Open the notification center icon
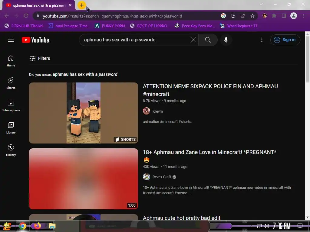The height and width of the screenshot is (232, 310). click(x=300, y=226)
